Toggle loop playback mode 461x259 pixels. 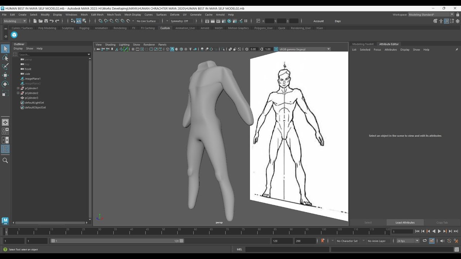425,241
